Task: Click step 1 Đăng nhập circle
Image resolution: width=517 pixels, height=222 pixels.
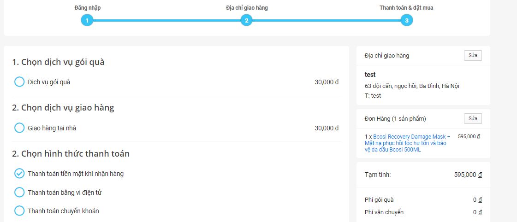Action: 87,20
